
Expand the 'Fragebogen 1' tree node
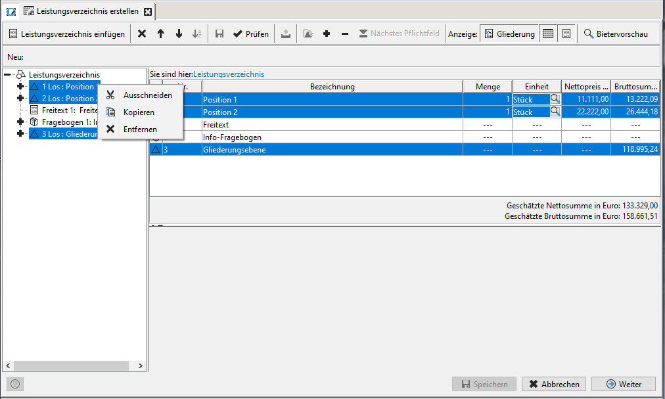tap(20, 122)
